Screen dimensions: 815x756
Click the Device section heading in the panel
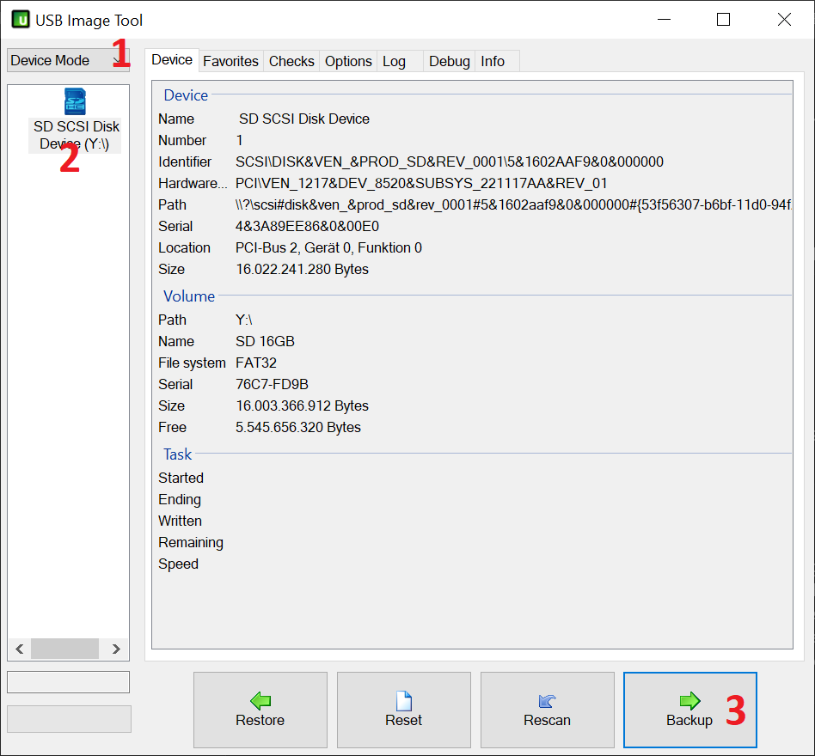point(186,95)
